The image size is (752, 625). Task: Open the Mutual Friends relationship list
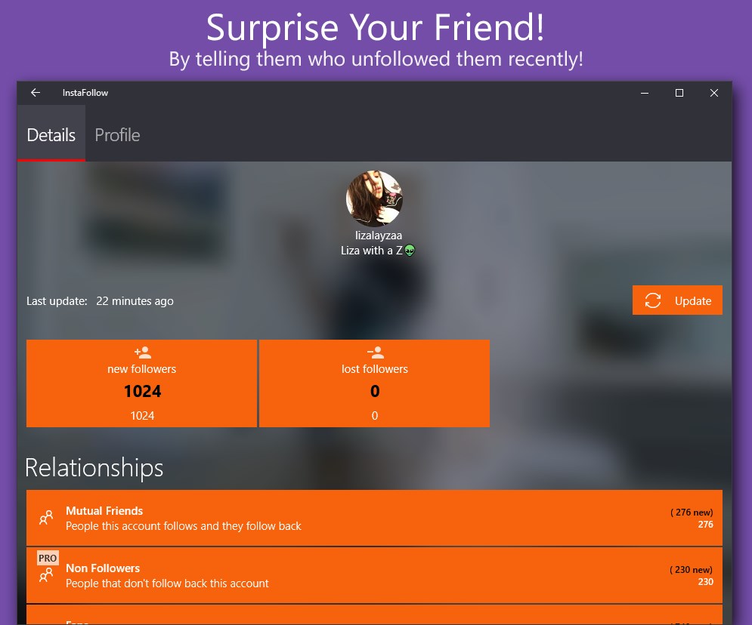pyautogui.click(x=374, y=518)
